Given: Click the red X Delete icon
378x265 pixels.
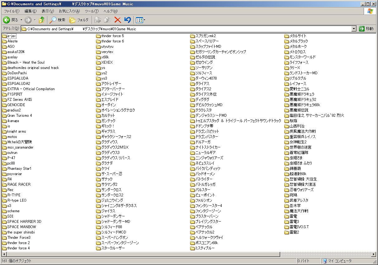Looking at the screenshot, I should pyautogui.click(x=117, y=20).
